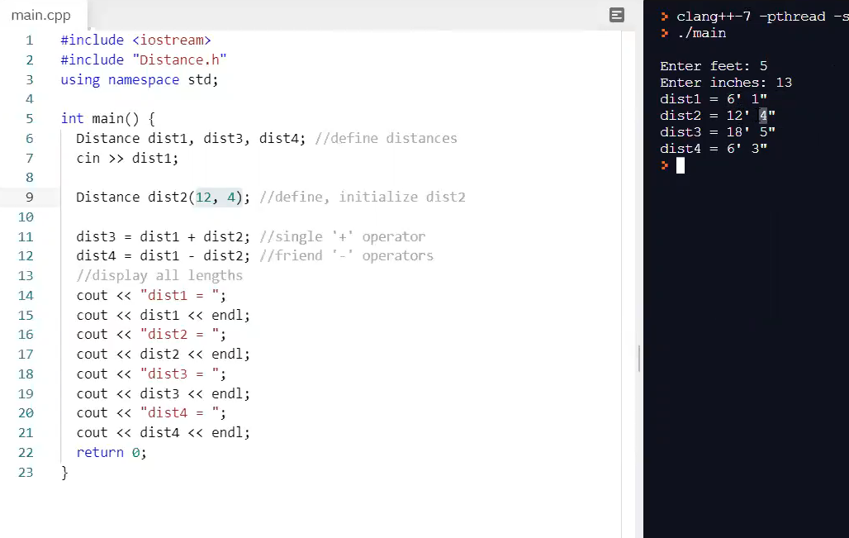The height and width of the screenshot is (538, 849).
Task: Place cursor at the terminal input prompt
Action: [x=679, y=164]
